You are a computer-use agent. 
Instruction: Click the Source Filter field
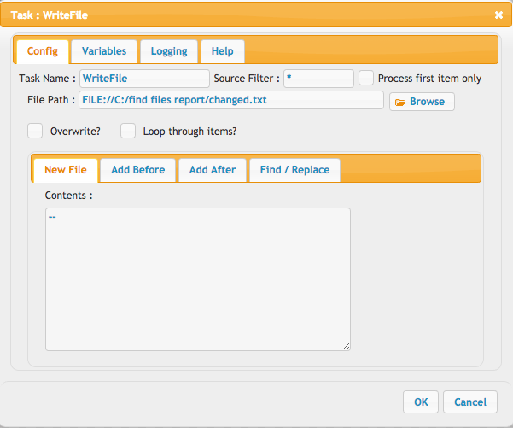point(318,79)
